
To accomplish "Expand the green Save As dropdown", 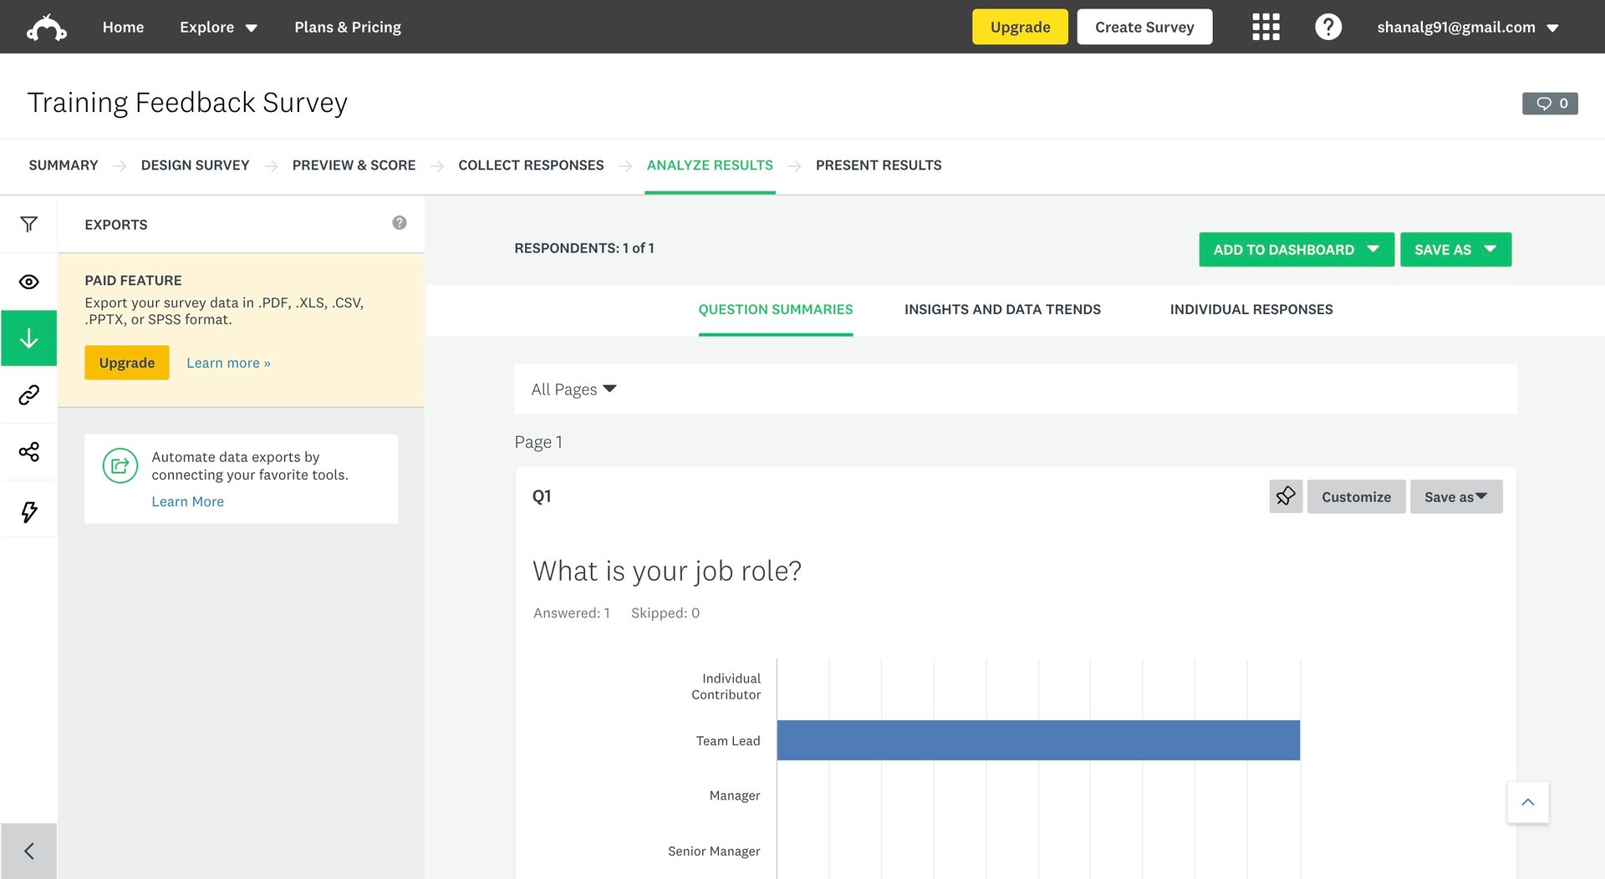I will tap(1455, 250).
